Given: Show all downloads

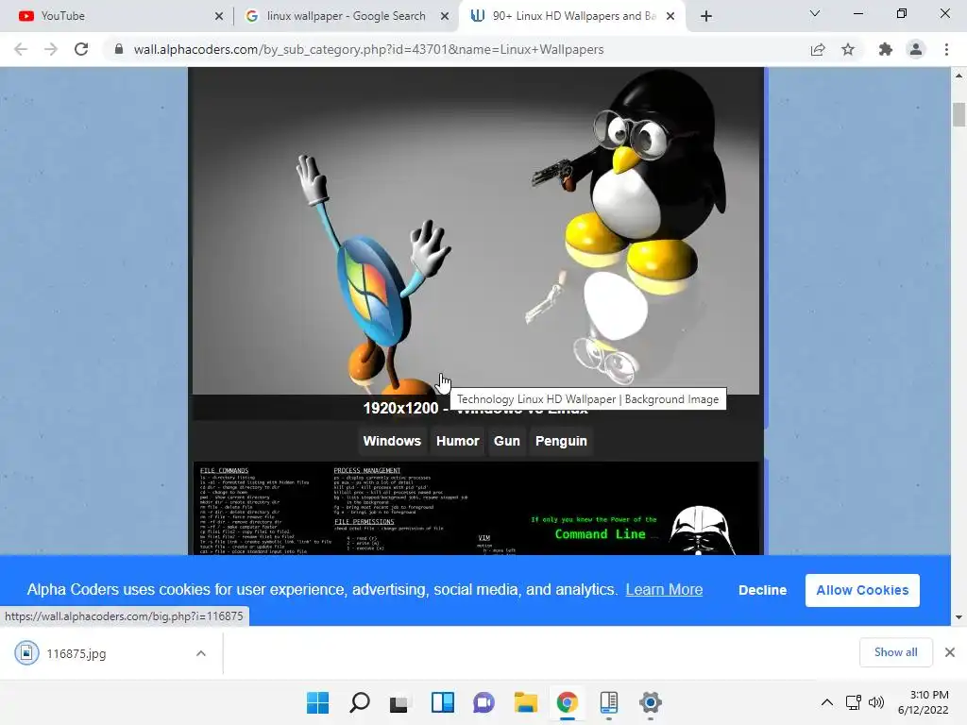Looking at the screenshot, I should [x=895, y=652].
